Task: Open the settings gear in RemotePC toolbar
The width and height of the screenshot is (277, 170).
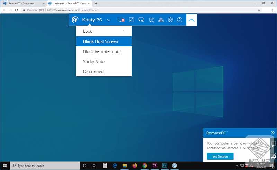Action: (x=170, y=20)
